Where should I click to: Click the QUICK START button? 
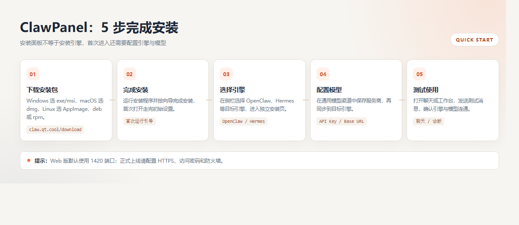pyautogui.click(x=474, y=40)
